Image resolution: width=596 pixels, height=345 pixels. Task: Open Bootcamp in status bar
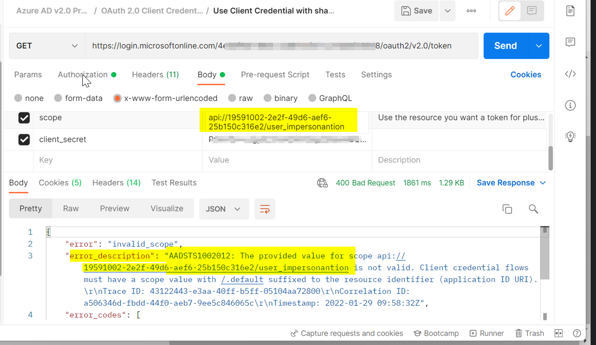[436, 333]
